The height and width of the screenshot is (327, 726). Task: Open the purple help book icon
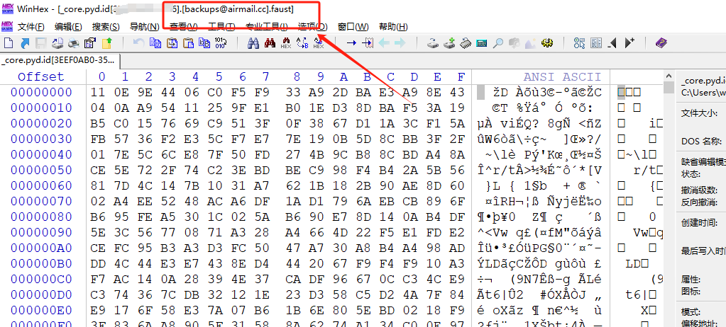click(x=661, y=43)
